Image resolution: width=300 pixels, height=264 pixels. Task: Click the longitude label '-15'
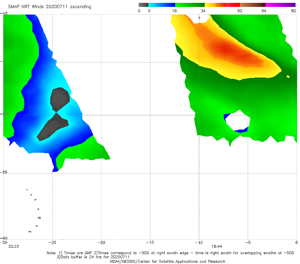[x=150, y=242]
